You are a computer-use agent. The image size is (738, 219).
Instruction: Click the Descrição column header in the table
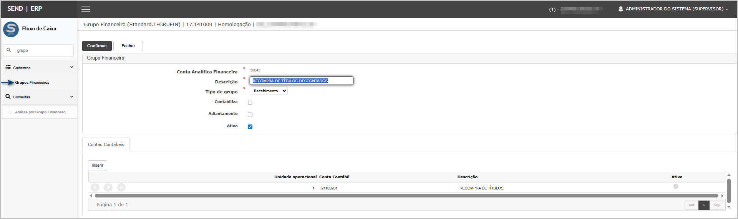click(468, 177)
